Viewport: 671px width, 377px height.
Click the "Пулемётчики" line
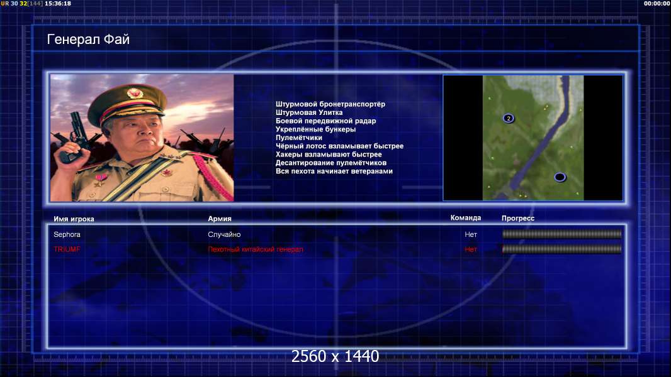pyautogui.click(x=299, y=138)
